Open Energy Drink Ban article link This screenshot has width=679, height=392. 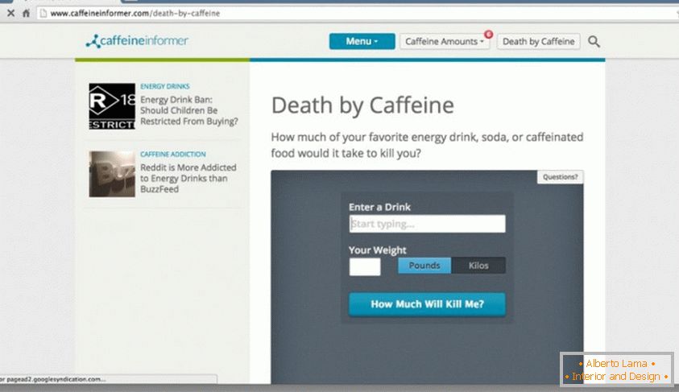click(x=189, y=110)
